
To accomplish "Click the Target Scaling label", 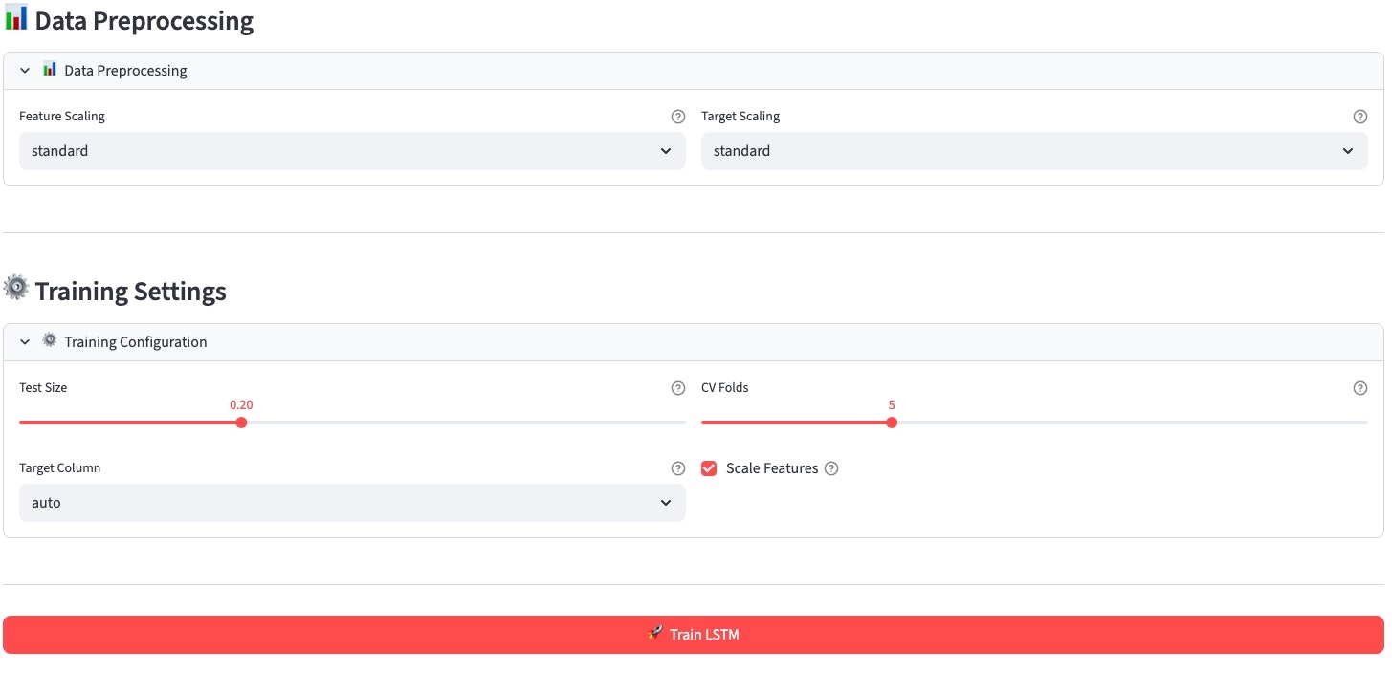I will tap(740, 117).
